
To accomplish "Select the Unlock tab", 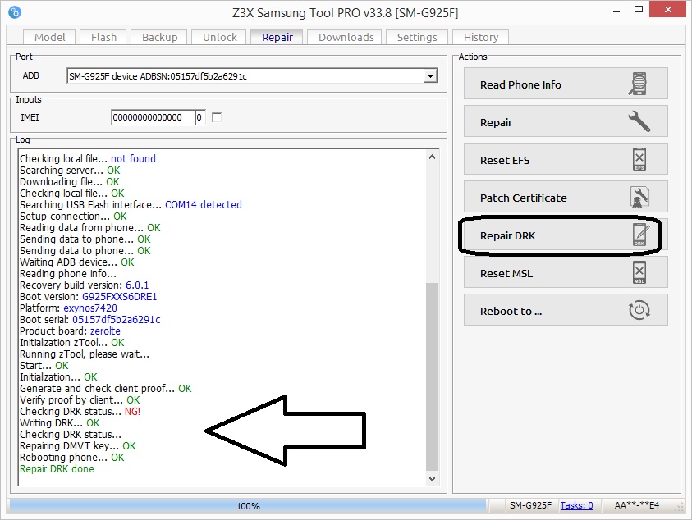I will [219, 37].
